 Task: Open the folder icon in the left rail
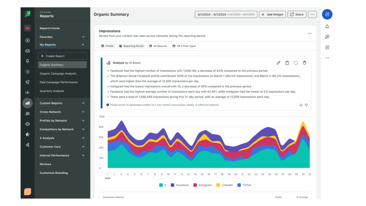coord(27,28)
